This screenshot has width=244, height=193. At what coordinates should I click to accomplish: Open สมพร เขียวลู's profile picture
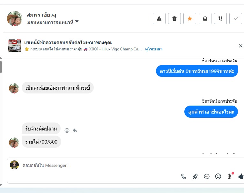(x=15, y=19)
